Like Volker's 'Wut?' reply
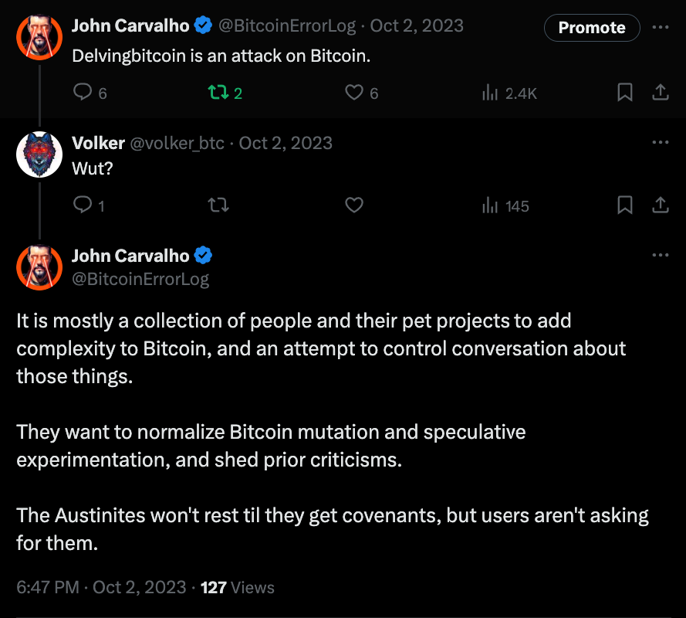Image resolution: width=686 pixels, height=618 pixels. point(354,205)
